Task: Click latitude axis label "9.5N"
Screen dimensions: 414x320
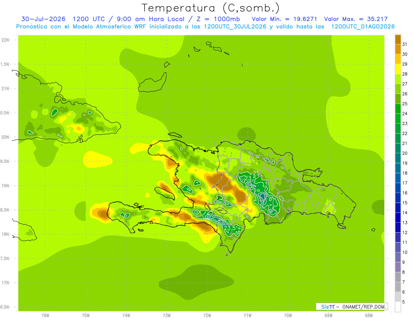Action: click(5, 162)
